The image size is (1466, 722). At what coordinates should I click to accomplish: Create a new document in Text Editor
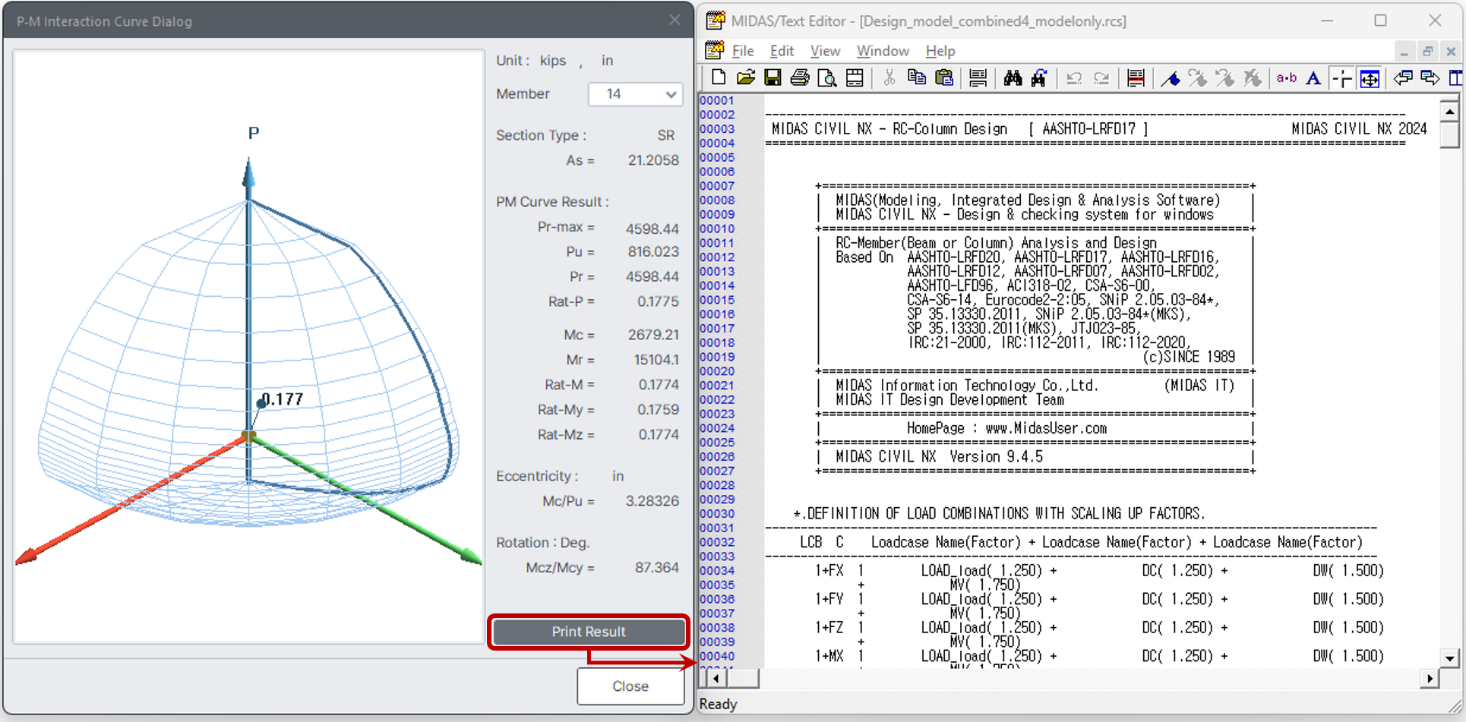pyautogui.click(x=718, y=77)
